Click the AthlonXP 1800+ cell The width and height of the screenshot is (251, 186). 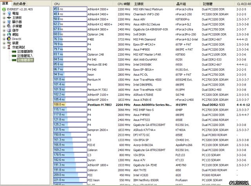[x=98, y=165]
